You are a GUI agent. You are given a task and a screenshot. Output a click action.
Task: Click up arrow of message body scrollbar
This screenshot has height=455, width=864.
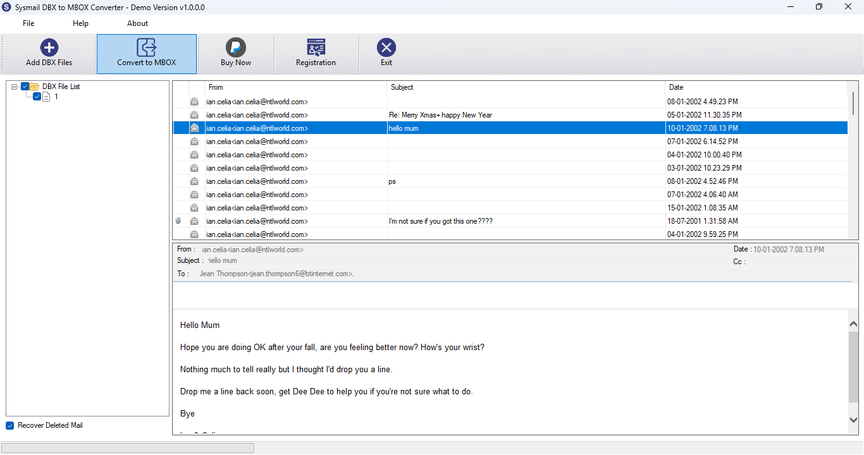(853, 324)
